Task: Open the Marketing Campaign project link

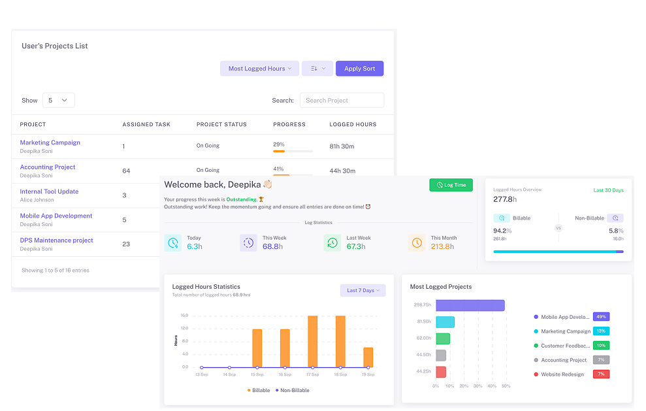Action: [x=50, y=142]
